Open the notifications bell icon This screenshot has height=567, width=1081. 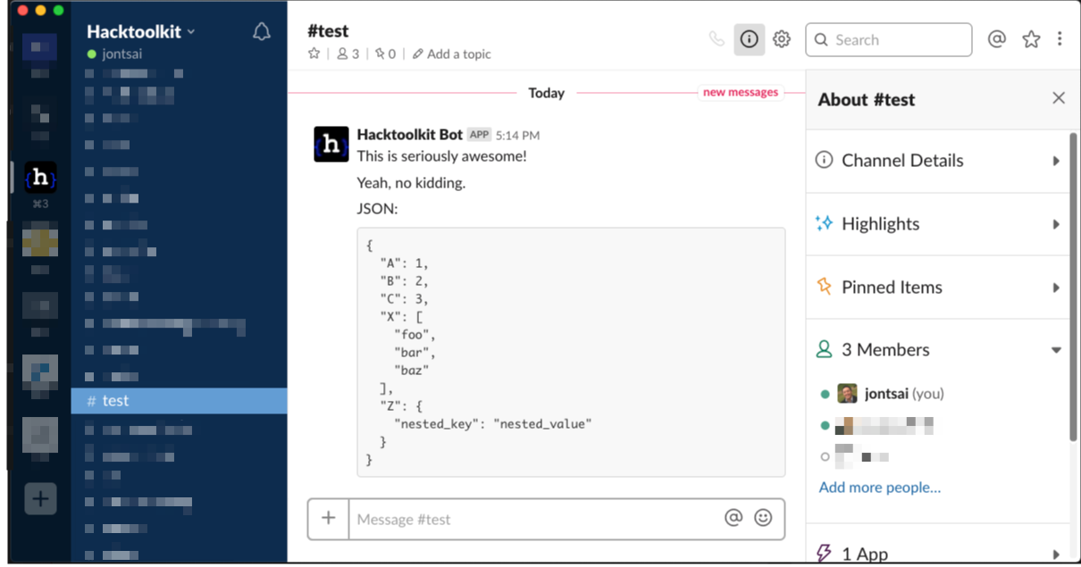click(262, 32)
